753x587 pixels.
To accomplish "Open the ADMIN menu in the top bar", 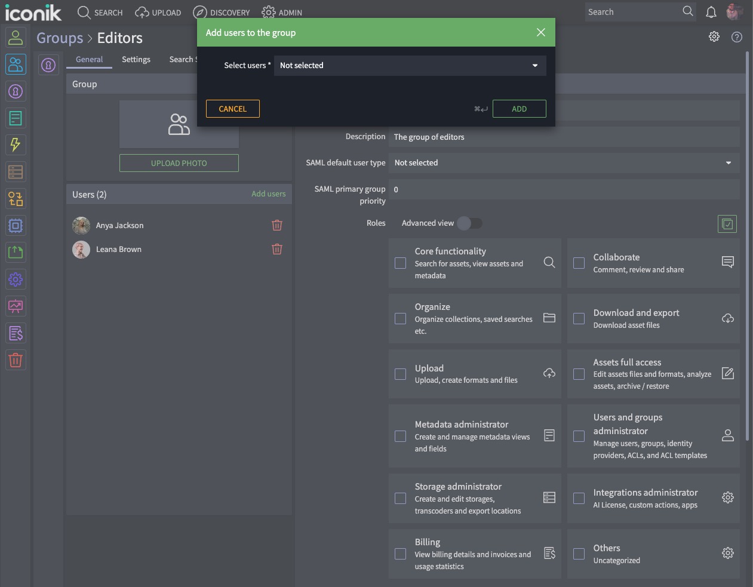I will coord(281,12).
